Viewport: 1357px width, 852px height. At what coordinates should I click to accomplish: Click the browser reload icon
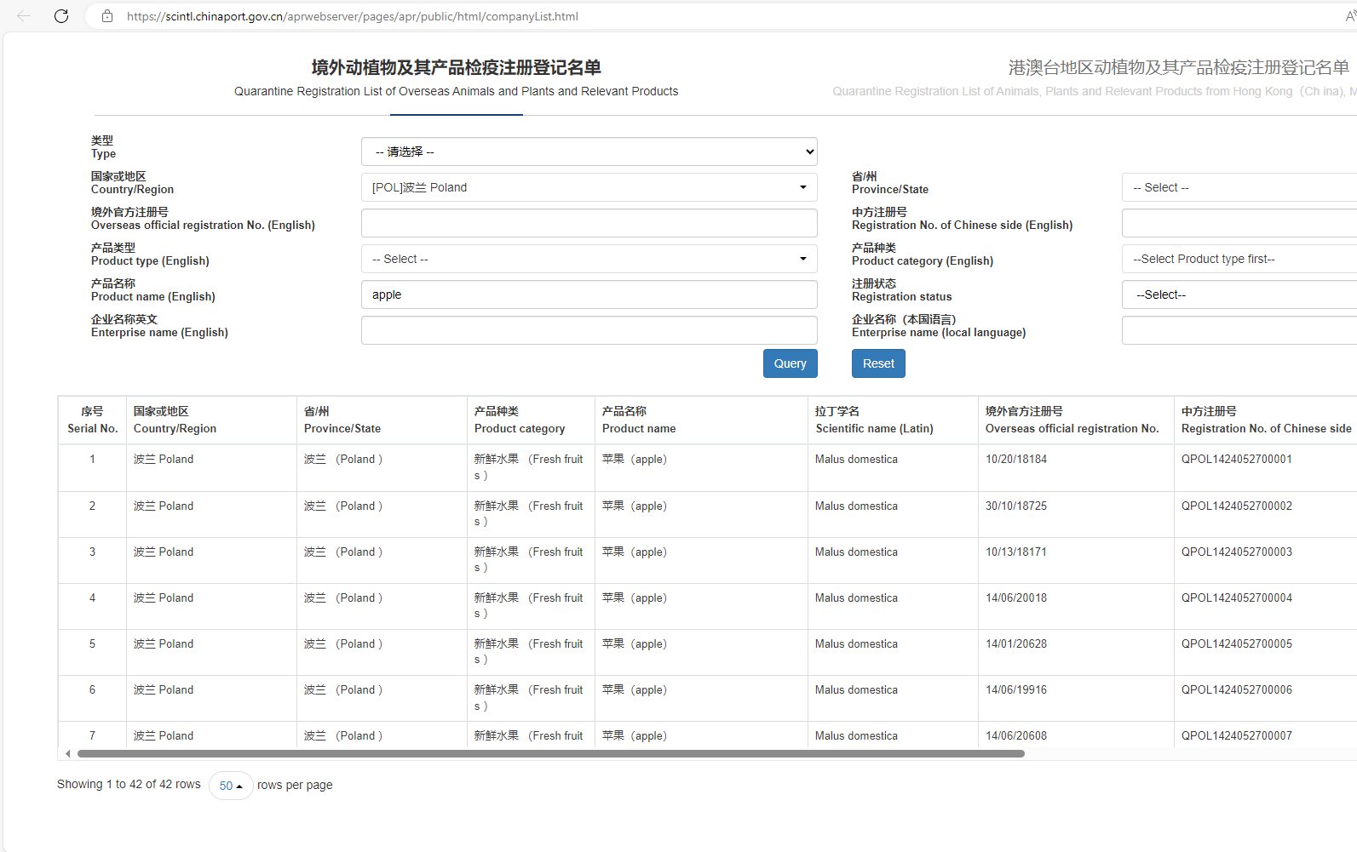[x=61, y=16]
